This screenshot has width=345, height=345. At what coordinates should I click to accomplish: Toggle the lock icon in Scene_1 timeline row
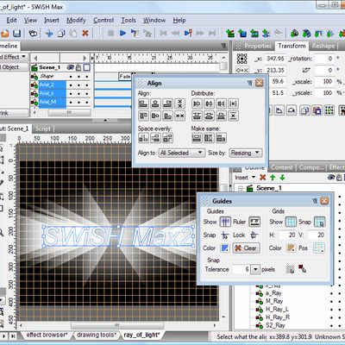tap(78, 67)
